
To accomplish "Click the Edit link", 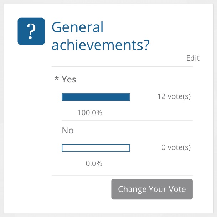I will tap(193, 58).
